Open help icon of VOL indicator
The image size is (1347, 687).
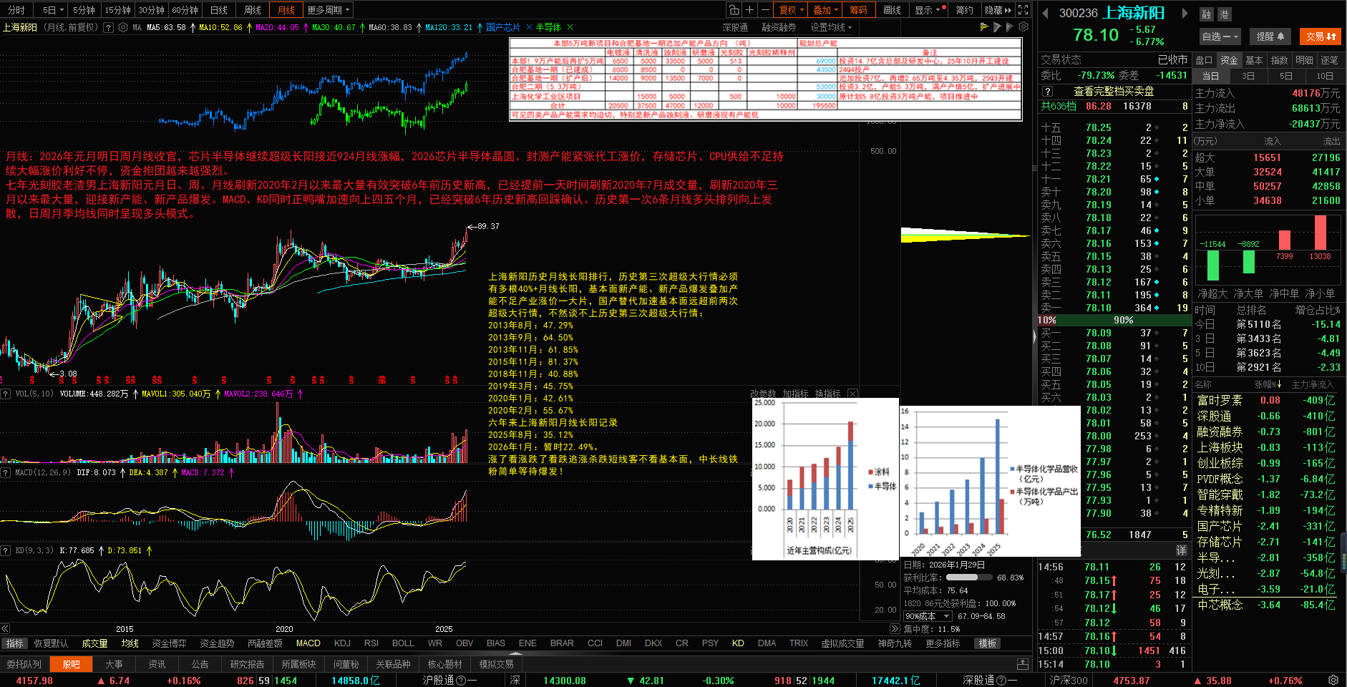click(x=6, y=394)
